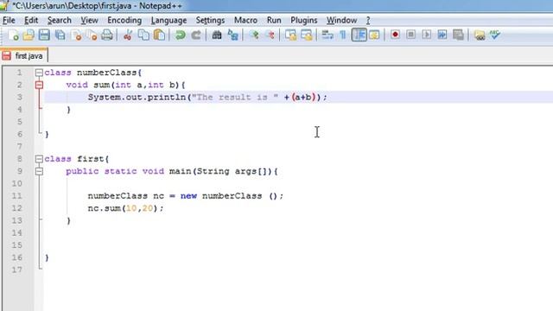Zoom out using the toolbar icon
Viewport: 553px width, 311px height.
click(270, 35)
